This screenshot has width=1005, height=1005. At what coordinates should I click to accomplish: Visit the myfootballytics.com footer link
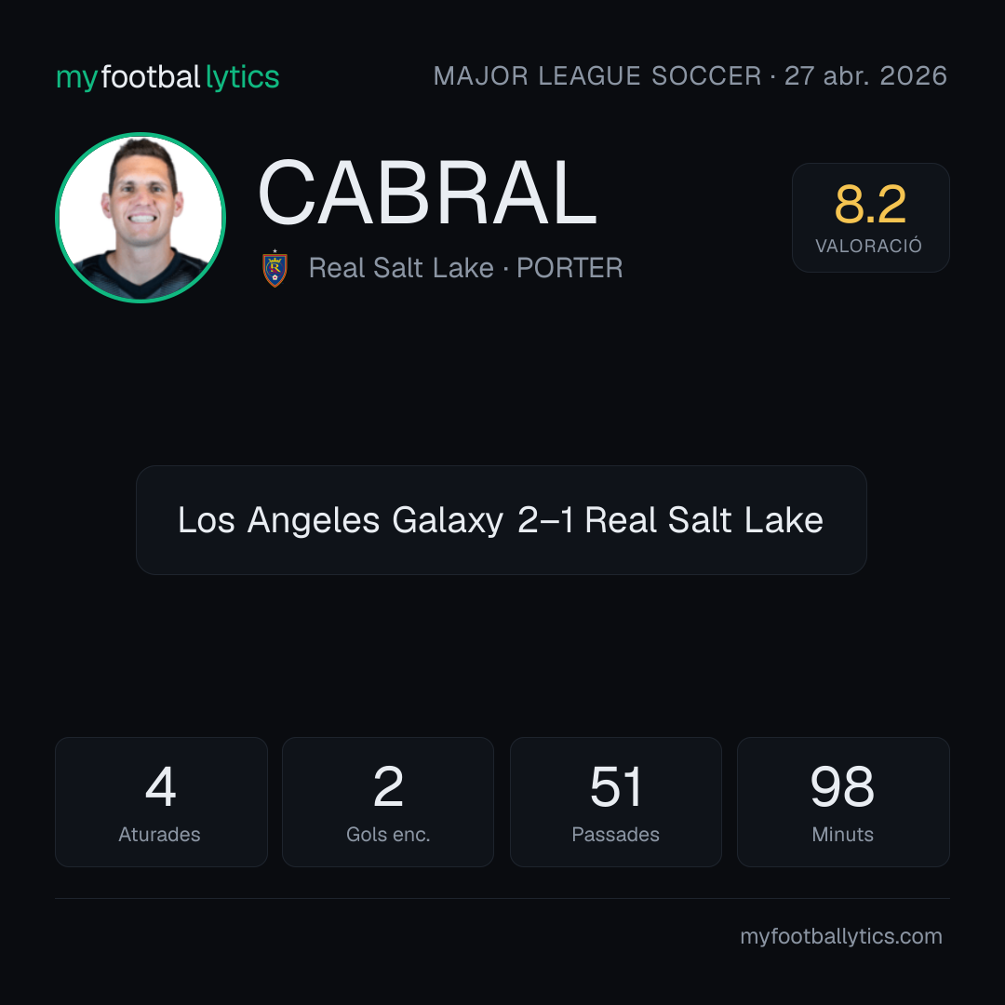coord(841,936)
